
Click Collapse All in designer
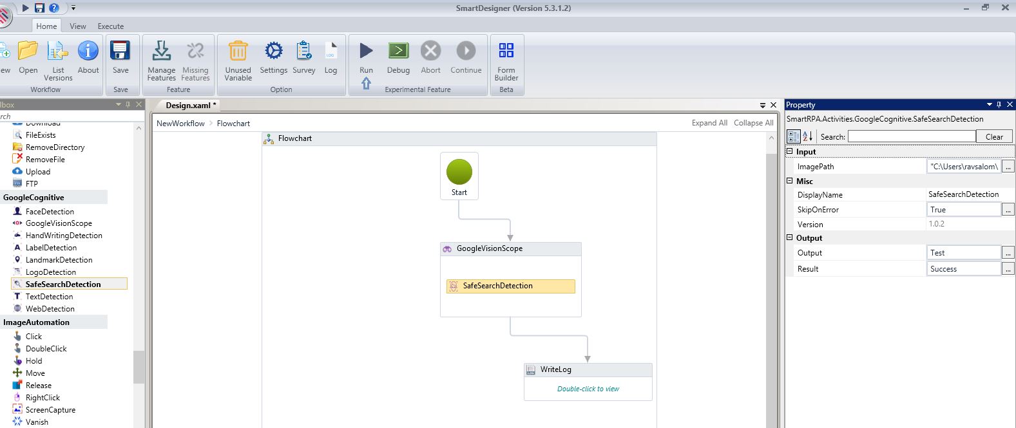click(x=753, y=123)
